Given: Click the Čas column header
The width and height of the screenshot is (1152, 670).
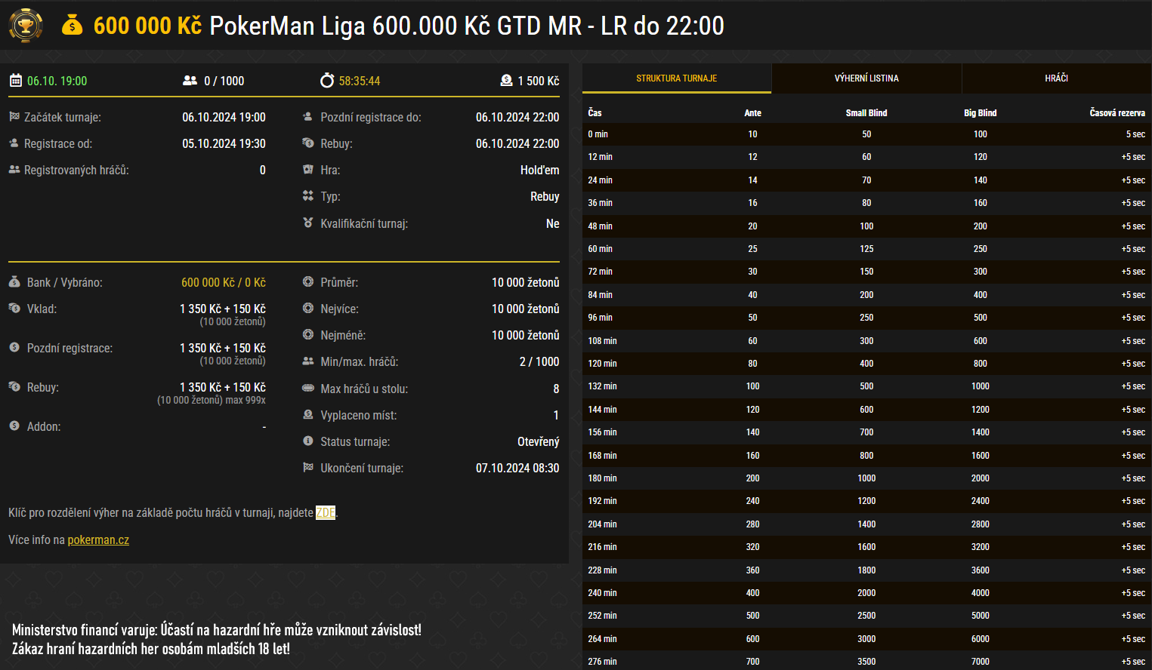Looking at the screenshot, I should (x=595, y=112).
